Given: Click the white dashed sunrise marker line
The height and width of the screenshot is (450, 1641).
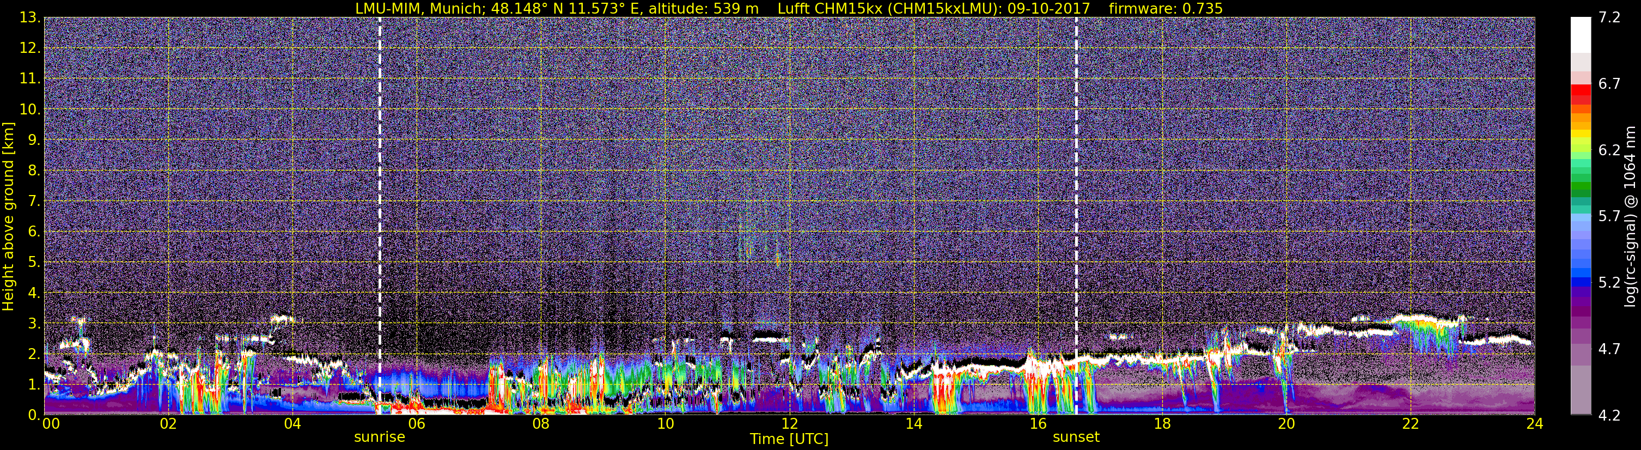Looking at the screenshot, I should point(380,215).
